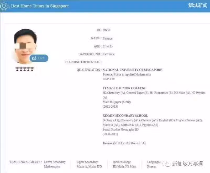This screenshot has width=210, height=173.
Task: Select the Part Time background value
Action: pos(109,54)
